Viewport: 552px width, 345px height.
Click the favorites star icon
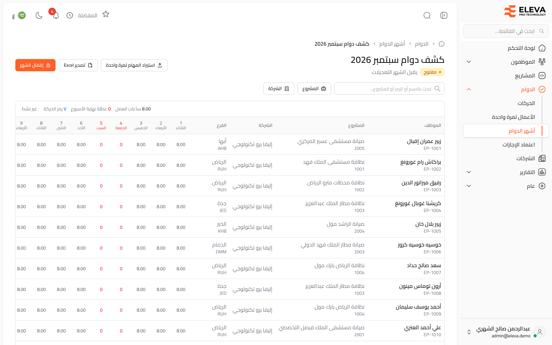coord(106,14)
